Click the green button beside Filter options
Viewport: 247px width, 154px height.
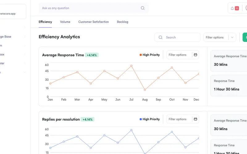click(x=245, y=37)
